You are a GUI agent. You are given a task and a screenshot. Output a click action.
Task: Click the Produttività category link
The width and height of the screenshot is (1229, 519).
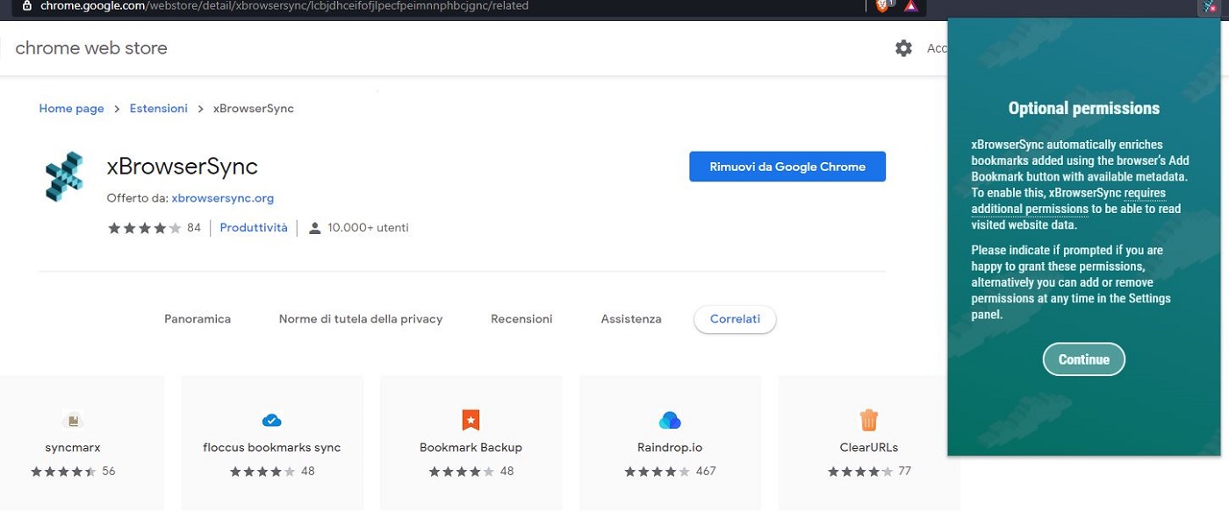pos(254,228)
